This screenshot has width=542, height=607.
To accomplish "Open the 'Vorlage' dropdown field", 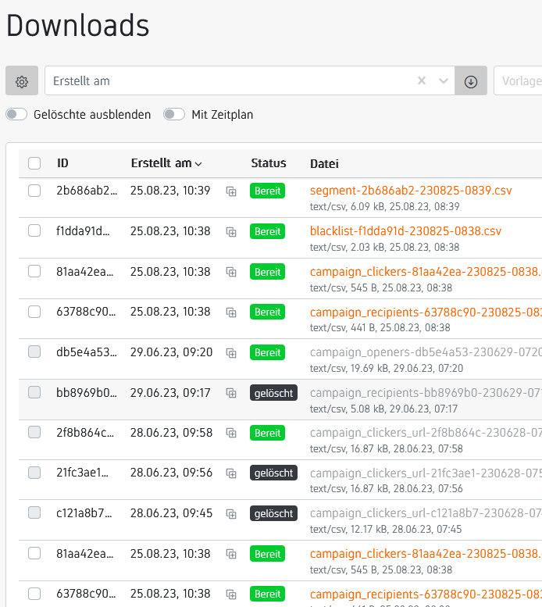I will pyautogui.click(x=517, y=81).
